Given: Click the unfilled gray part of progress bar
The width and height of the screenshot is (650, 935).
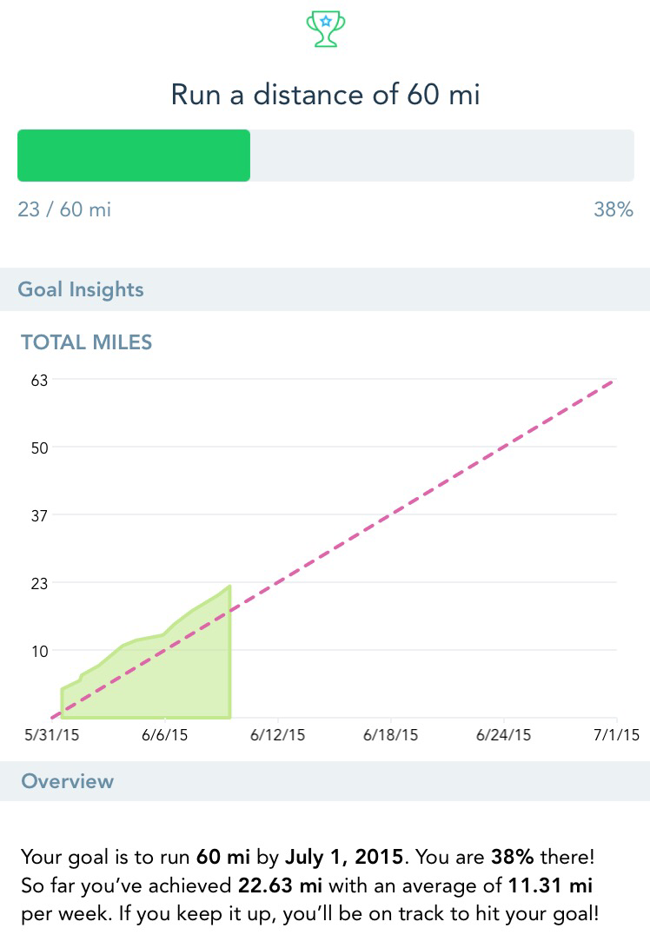Looking at the screenshot, I should pyautogui.click(x=441, y=156).
